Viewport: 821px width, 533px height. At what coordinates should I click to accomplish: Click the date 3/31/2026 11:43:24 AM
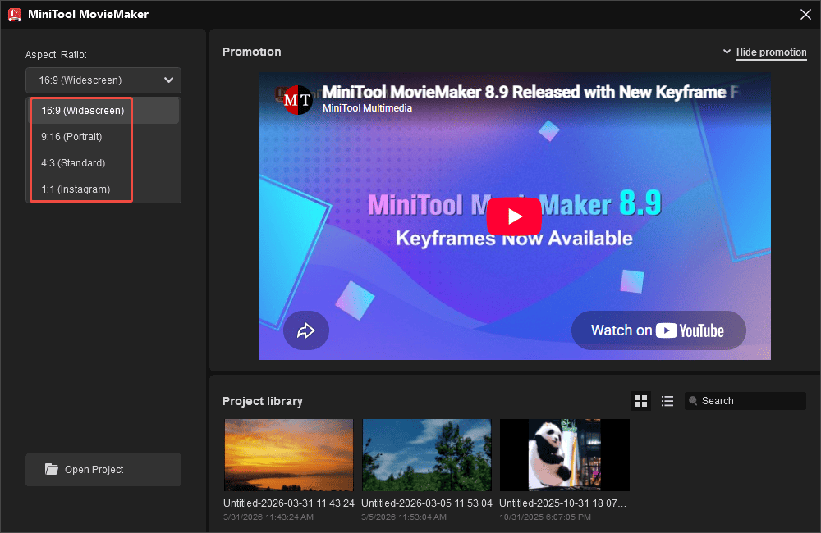tap(268, 517)
